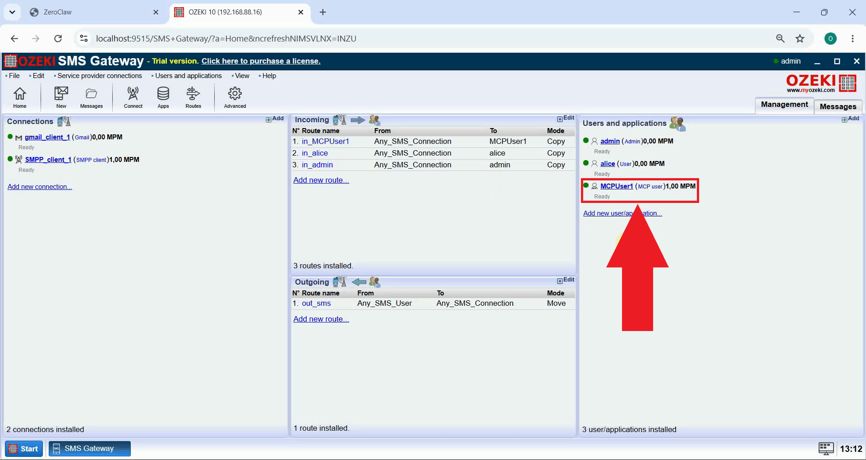
Task: Click the Incoming panel right-arrow icon
Action: click(358, 120)
